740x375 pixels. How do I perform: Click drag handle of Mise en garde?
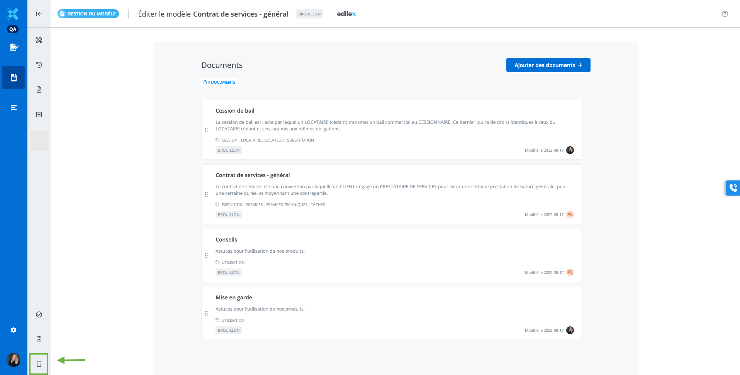point(206,313)
